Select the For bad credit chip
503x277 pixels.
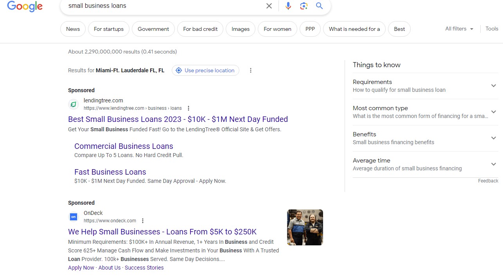click(200, 29)
